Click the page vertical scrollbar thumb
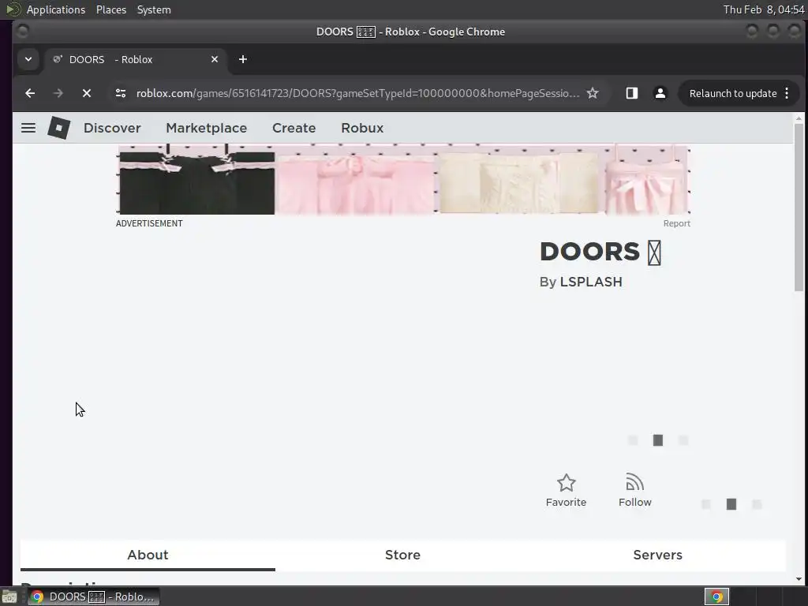The height and width of the screenshot is (606, 808). (x=799, y=208)
